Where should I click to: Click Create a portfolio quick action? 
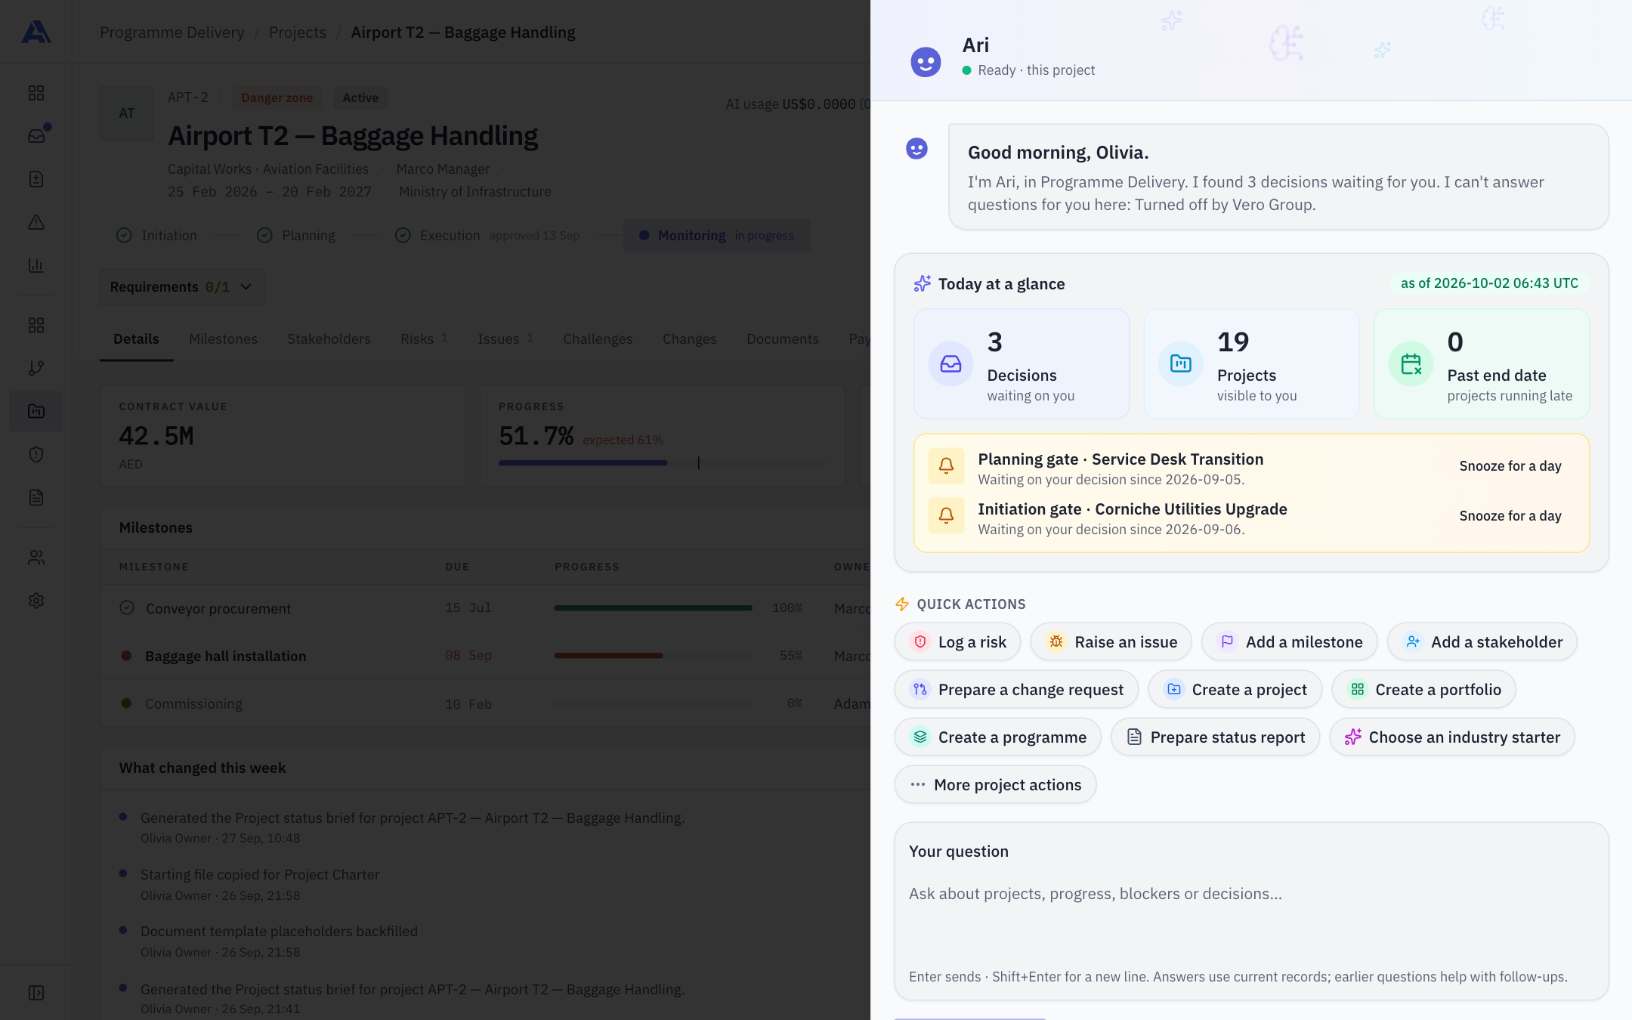pyautogui.click(x=1424, y=690)
